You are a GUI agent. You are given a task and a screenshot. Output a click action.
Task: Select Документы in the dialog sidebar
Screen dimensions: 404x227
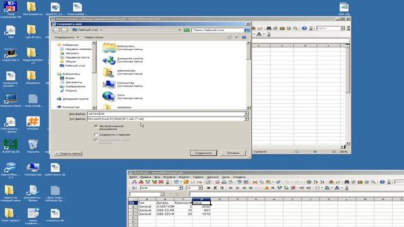click(x=73, y=83)
